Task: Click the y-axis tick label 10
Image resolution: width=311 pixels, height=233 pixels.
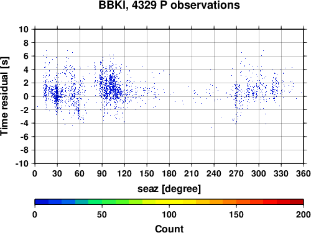Action: 24,29
